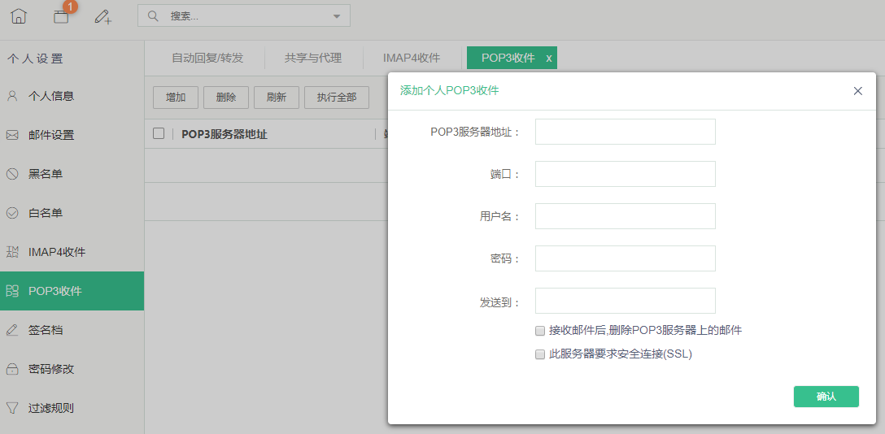This screenshot has height=434, width=885.
Task: Click the 邮件设置 envelope icon
Action: pos(12,135)
